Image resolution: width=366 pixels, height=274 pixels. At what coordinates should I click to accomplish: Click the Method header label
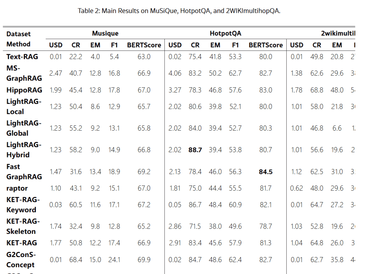point(18,44)
